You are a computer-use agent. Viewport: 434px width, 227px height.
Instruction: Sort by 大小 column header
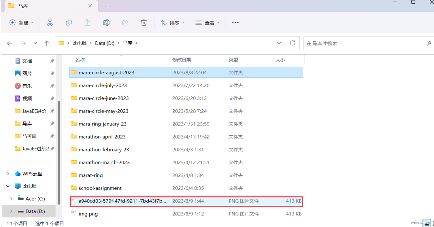[280, 60]
